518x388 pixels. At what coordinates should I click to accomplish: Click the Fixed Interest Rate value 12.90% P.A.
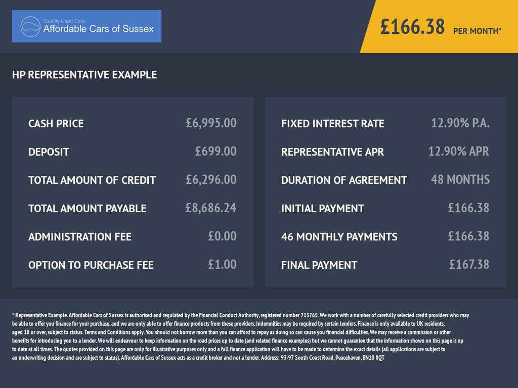460,123
